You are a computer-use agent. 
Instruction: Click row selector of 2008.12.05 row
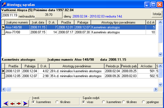tap(3, 76)
